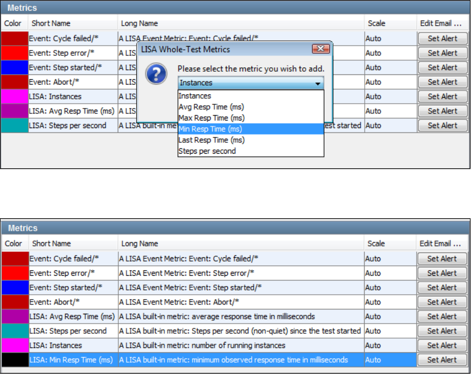Select 'A LISA Event Metric: Event: Abort/*' cell

tap(241, 302)
